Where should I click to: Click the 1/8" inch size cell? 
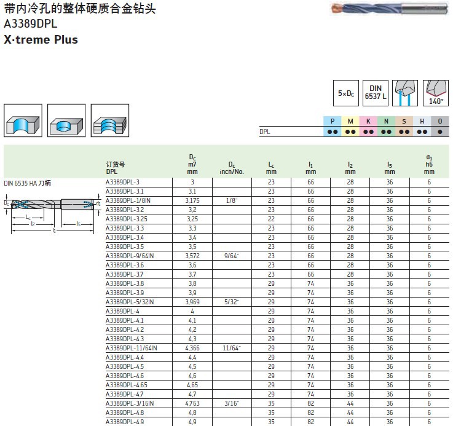click(232, 200)
